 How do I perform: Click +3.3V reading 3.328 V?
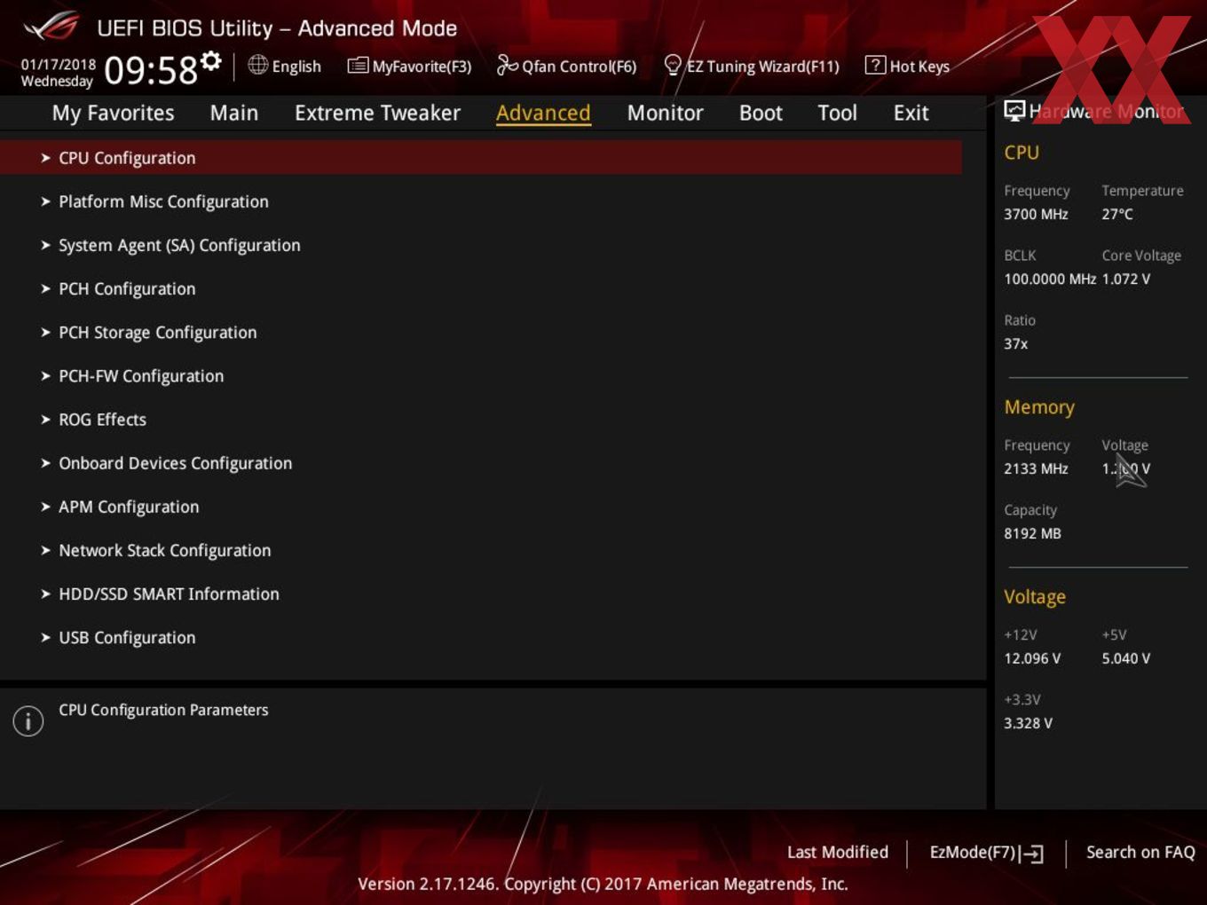[x=1028, y=723]
